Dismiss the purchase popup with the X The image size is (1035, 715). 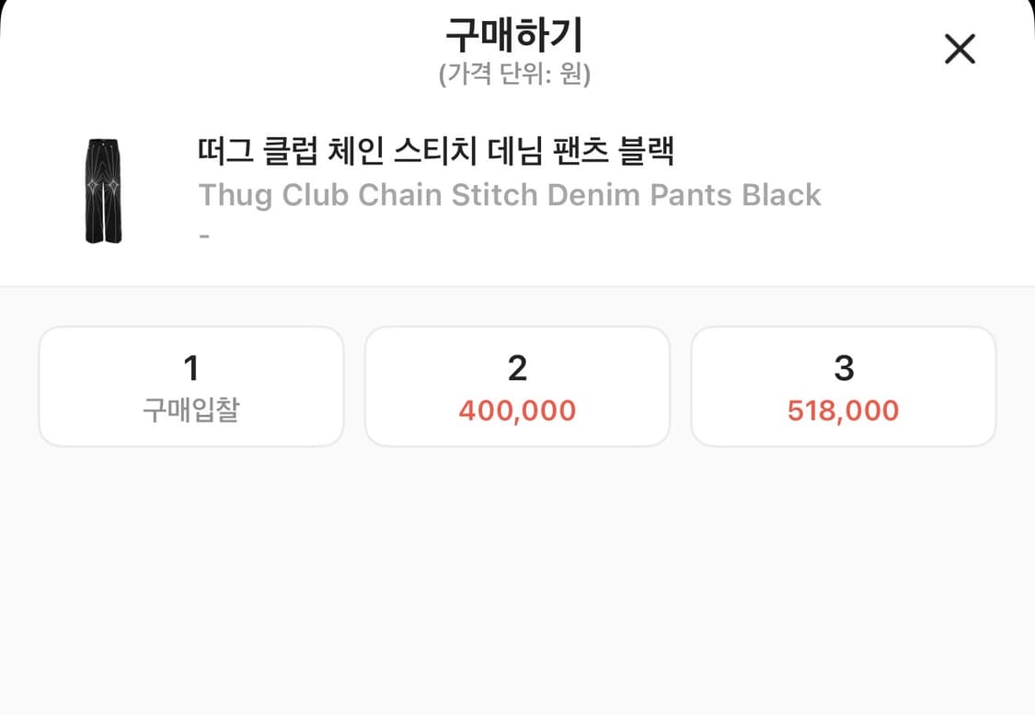click(x=960, y=49)
